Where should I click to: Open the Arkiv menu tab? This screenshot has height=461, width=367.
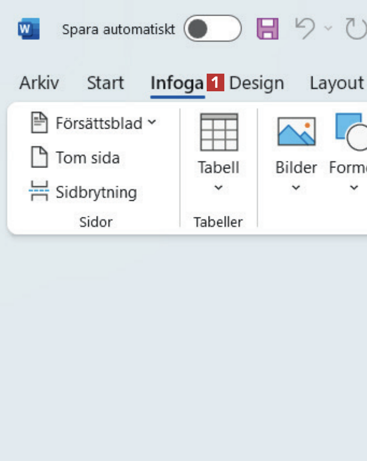coord(39,83)
